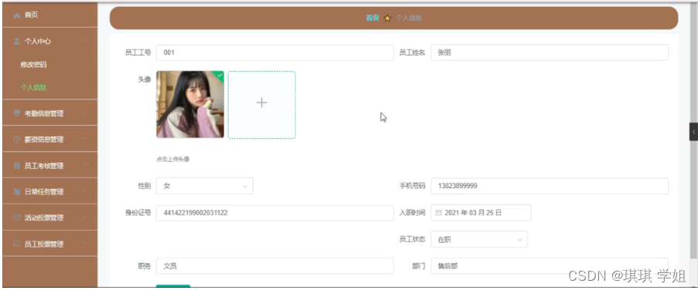Open 薪资信息管理 menu label
The width and height of the screenshot is (698, 290).
(43, 140)
